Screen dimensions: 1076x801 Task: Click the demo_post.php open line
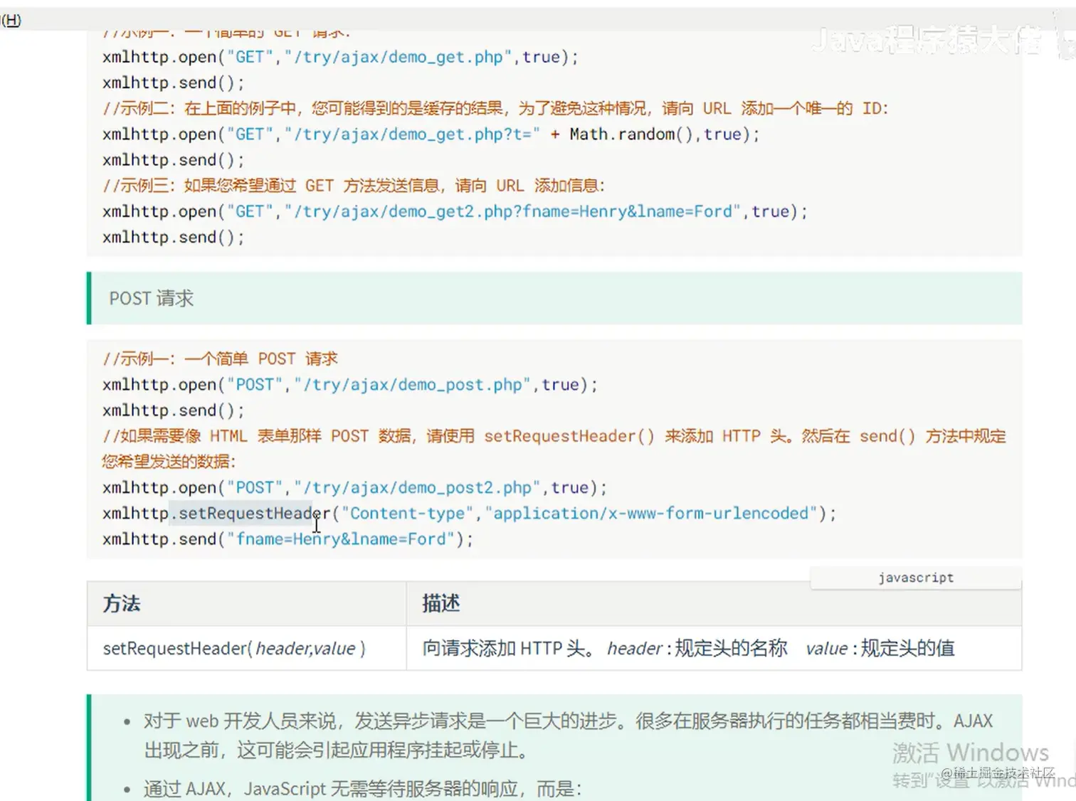pyautogui.click(x=349, y=385)
